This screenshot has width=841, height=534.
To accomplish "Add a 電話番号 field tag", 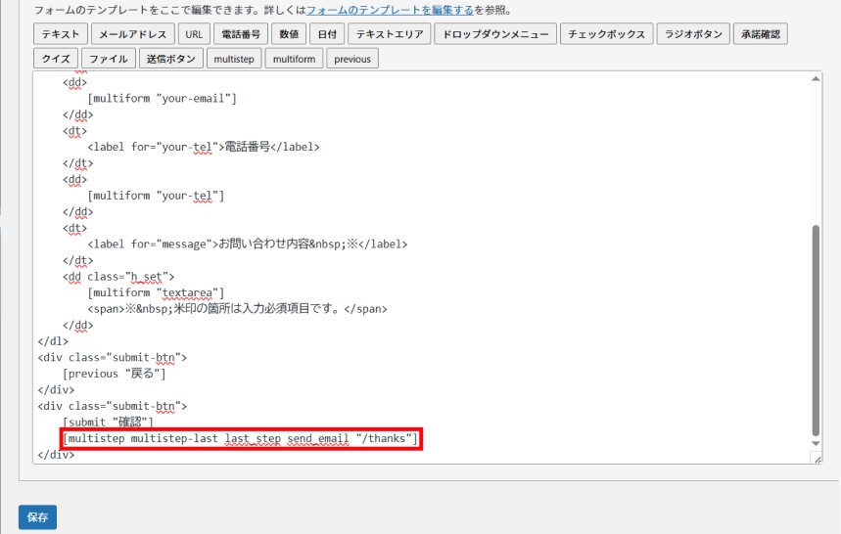I will coord(240,34).
